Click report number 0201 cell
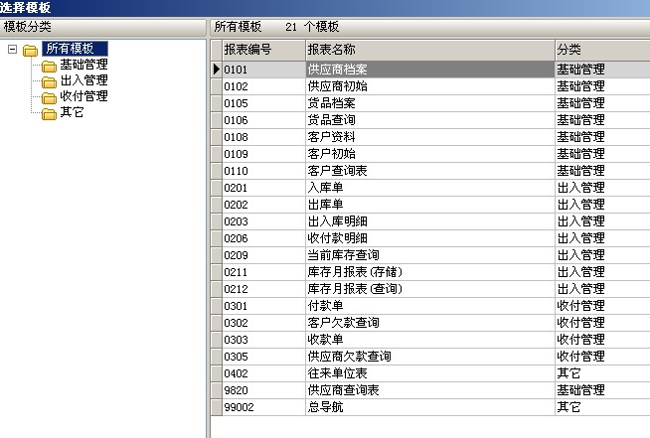Screen dimensions: 650x438 pos(264,188)
